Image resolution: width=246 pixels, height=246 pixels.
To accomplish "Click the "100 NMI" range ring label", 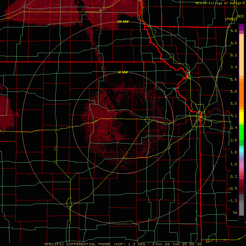I will point(123,22).
